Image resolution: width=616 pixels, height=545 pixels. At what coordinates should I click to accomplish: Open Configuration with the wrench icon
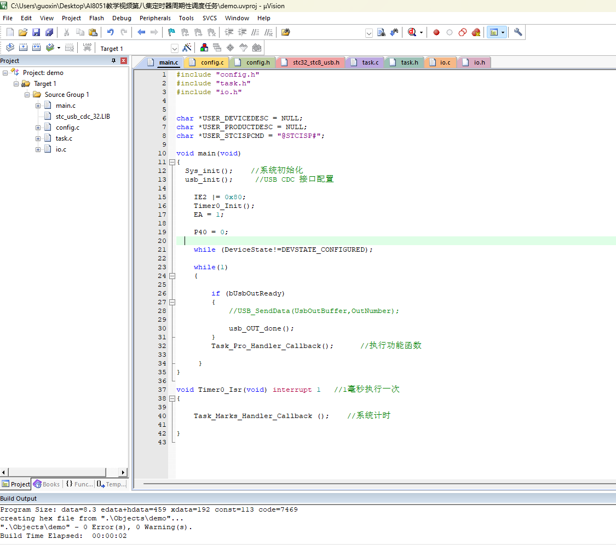click(x=518, y=32)
